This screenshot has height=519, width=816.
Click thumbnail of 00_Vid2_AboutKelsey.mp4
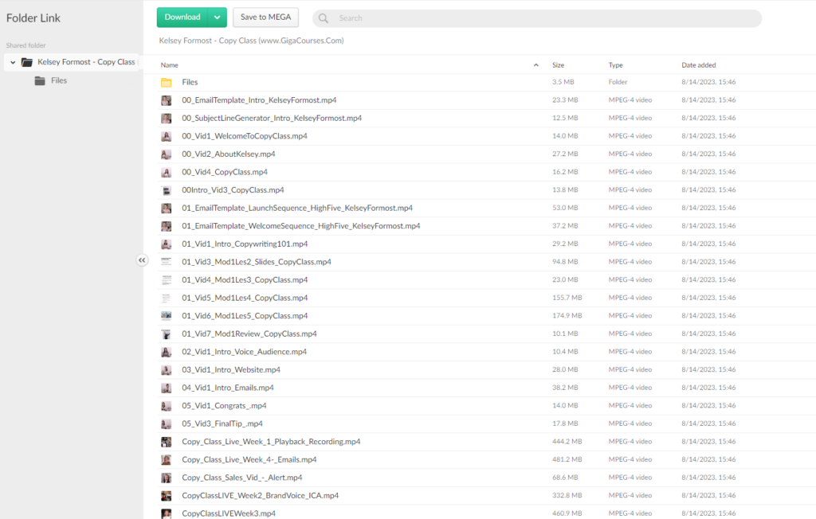167,154
